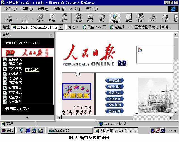Viewport: 179px width, 142px height.
Task: Click the first system tray icon
Action: coord(153,131)
